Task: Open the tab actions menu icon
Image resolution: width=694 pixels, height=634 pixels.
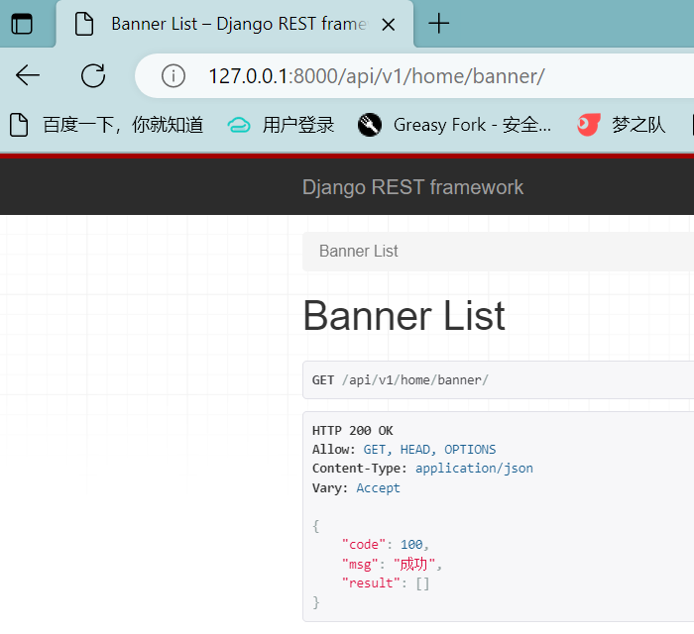Action: click(22, 24)
